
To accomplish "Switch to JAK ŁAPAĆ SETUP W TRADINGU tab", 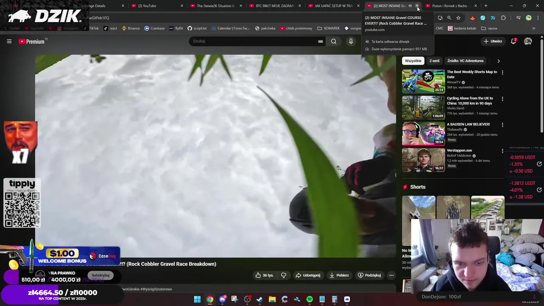I will point(334,6).
